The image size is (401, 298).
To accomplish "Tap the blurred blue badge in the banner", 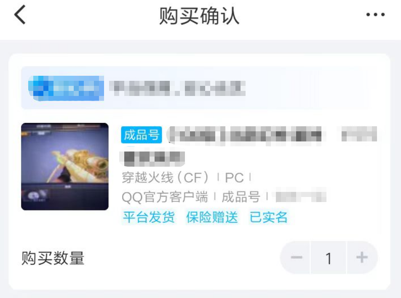I will point(66,88).
